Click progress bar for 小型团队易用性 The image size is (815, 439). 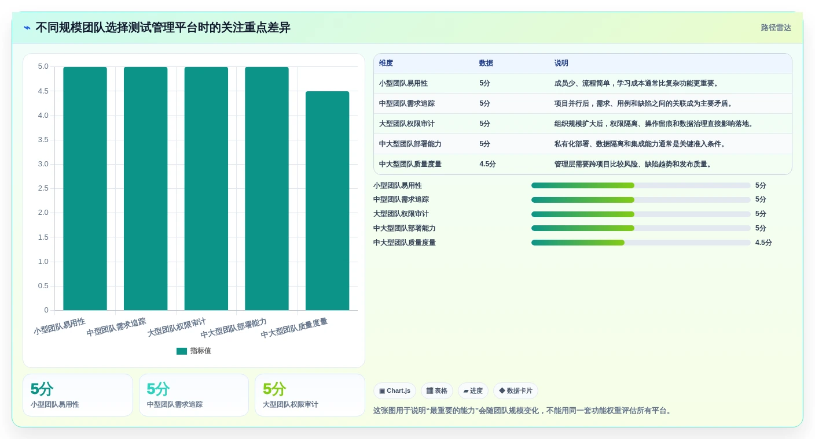pos(641,185)
